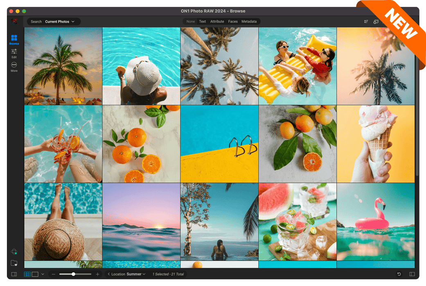Select the Browse module icon
Viewport: 426px width, 286px height.
point(14,37)
